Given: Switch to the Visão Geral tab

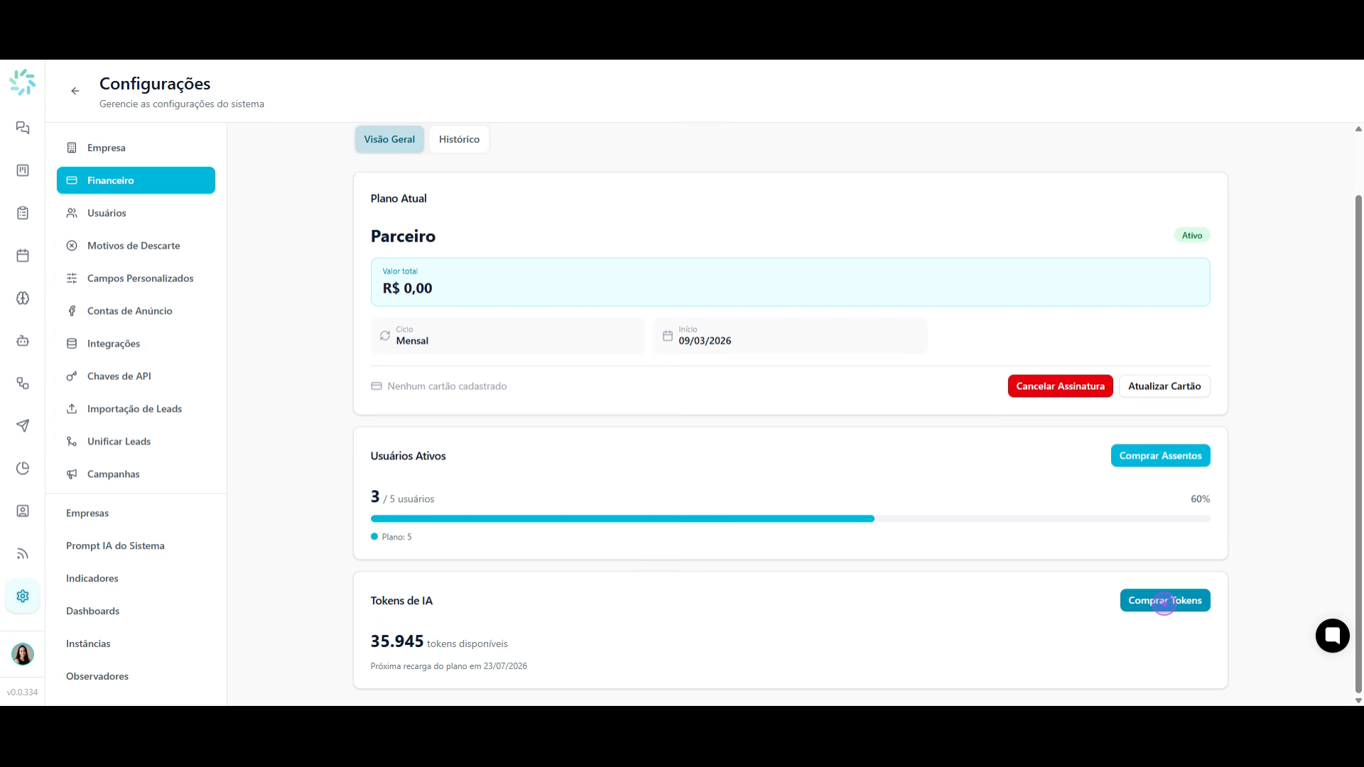Looking at the screenshot, I should tap(389, 139).
